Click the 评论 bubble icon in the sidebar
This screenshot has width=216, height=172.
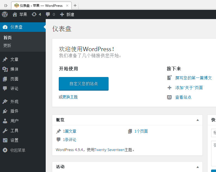coord(5,88)
